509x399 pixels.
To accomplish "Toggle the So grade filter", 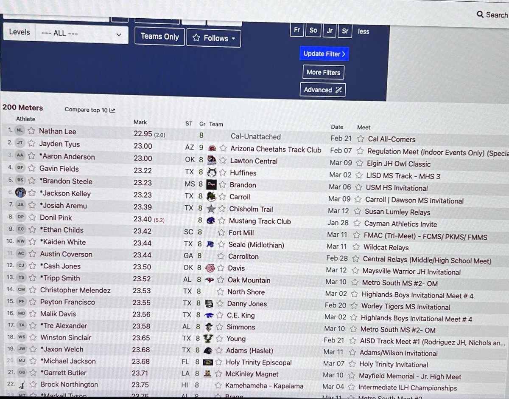I will pos(313,31).
